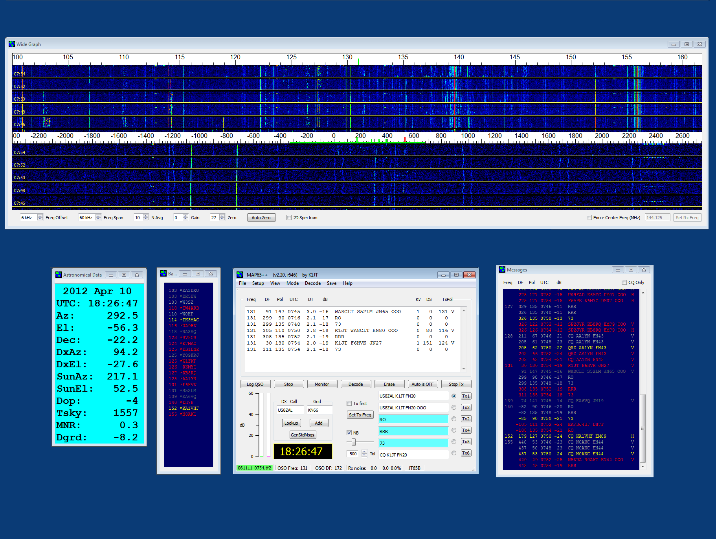
Task: Minimize the Messages window
Action: click(x=618, y=269)
